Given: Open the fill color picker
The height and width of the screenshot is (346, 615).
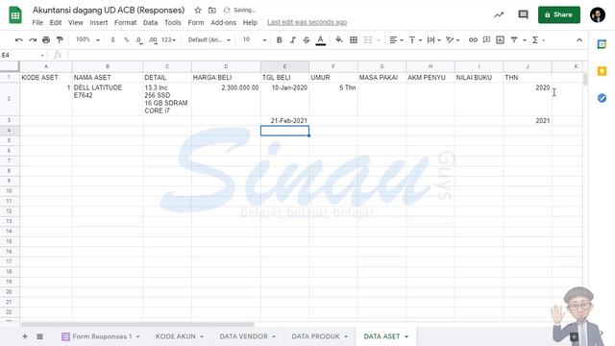Looking at the screenshot, I should pyautogui.click(x=339, y=40).
